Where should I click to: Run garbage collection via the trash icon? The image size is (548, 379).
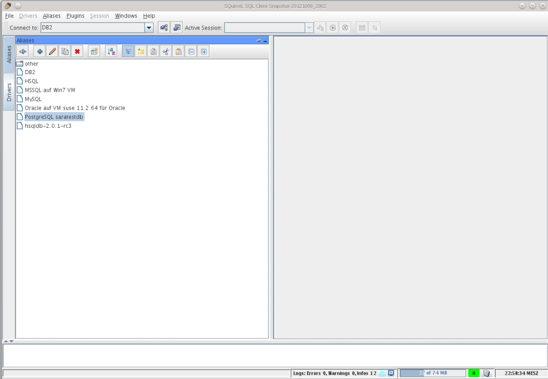point(486,373)
